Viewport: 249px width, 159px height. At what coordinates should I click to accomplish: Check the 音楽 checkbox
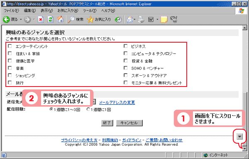(10, 68)
